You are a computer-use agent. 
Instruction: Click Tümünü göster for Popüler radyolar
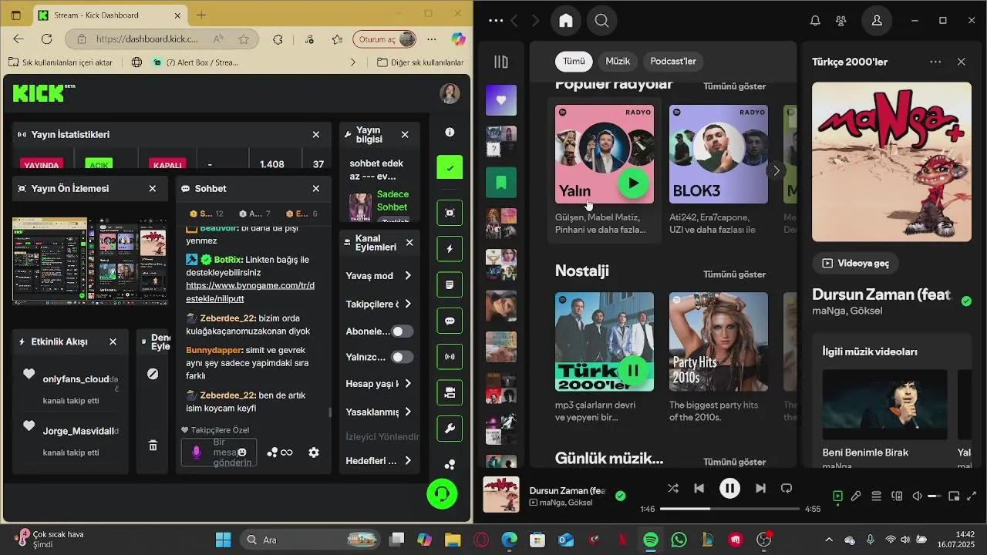pos(734,86)
